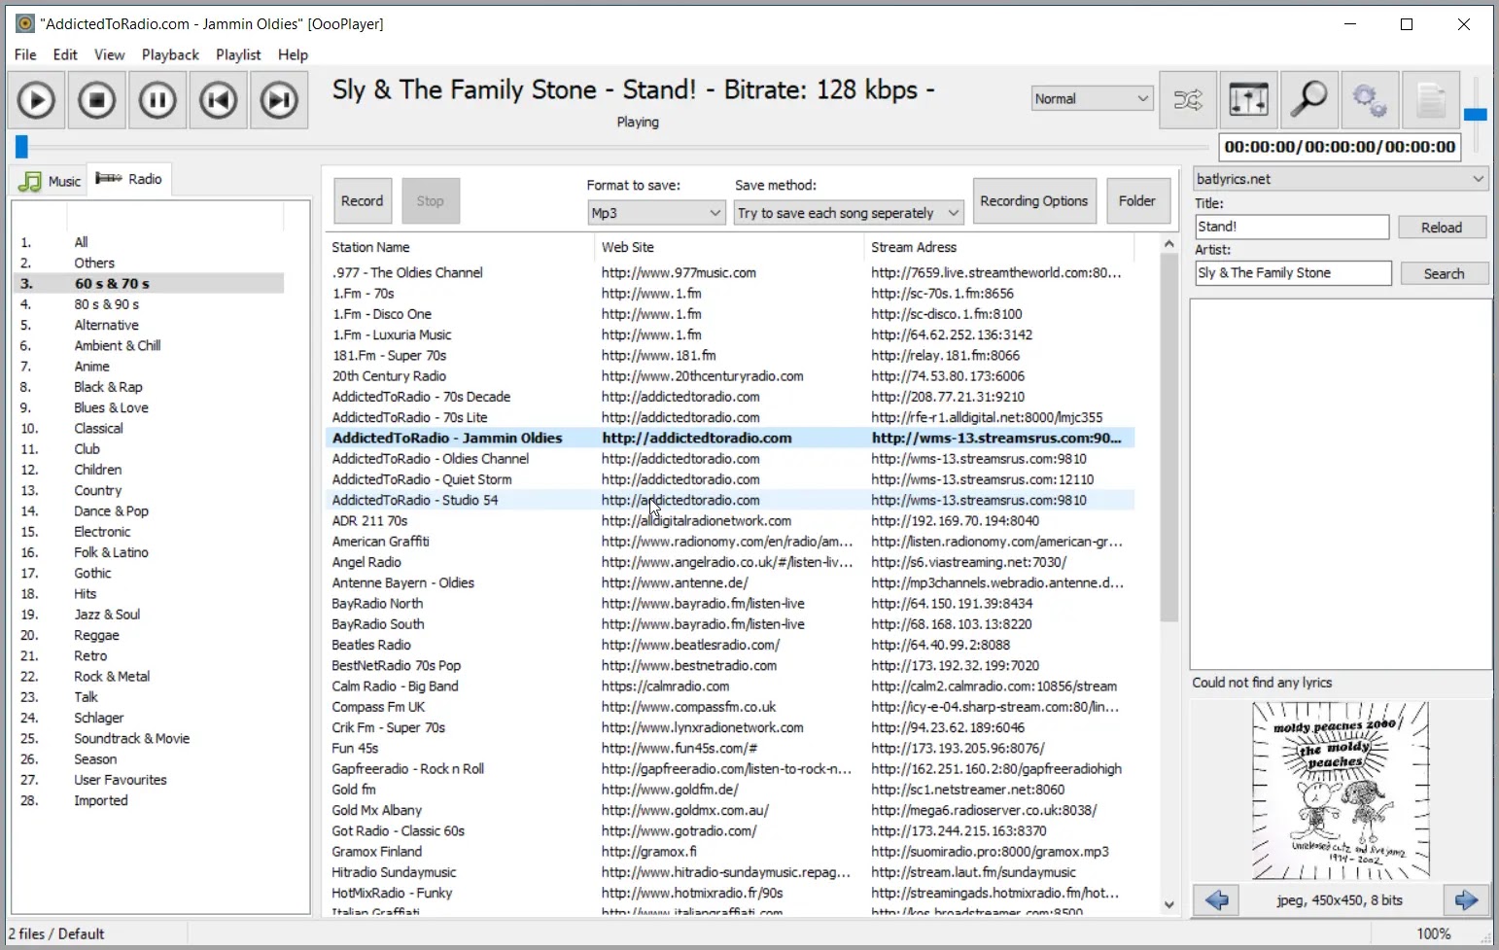This screenshot has width=1499, height=950.
Task: Click the elapsed time display
Action: [x=1341, y=147]
